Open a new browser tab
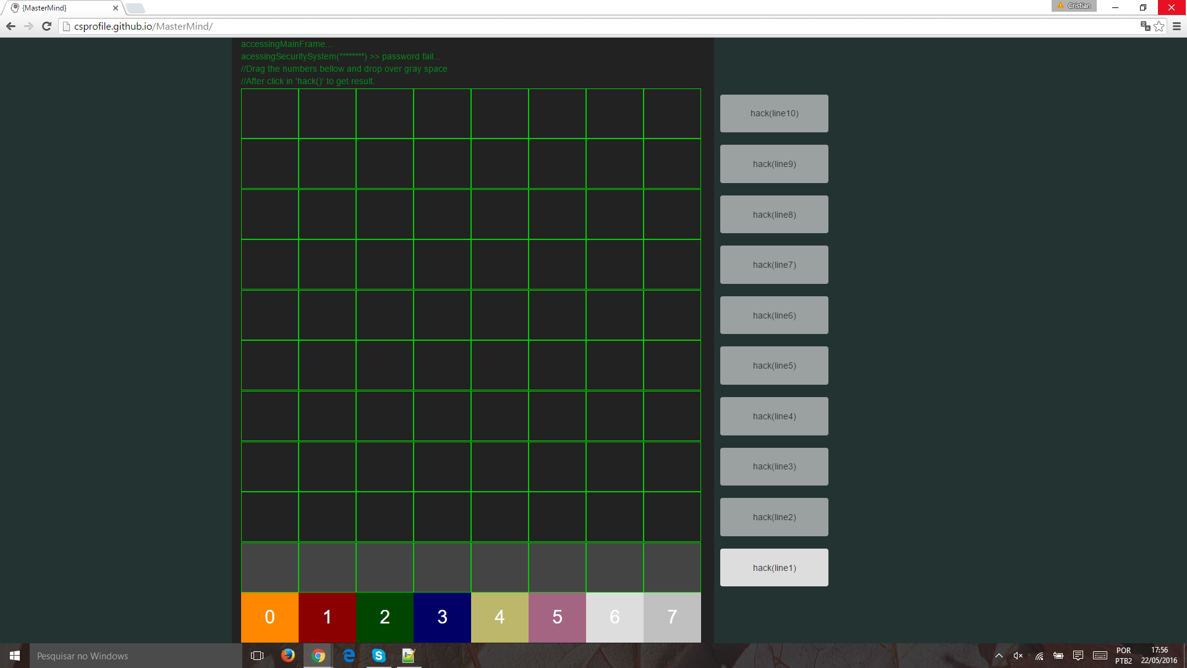Viewport: 1187px width, 668px height. click(x=135, y=8)
